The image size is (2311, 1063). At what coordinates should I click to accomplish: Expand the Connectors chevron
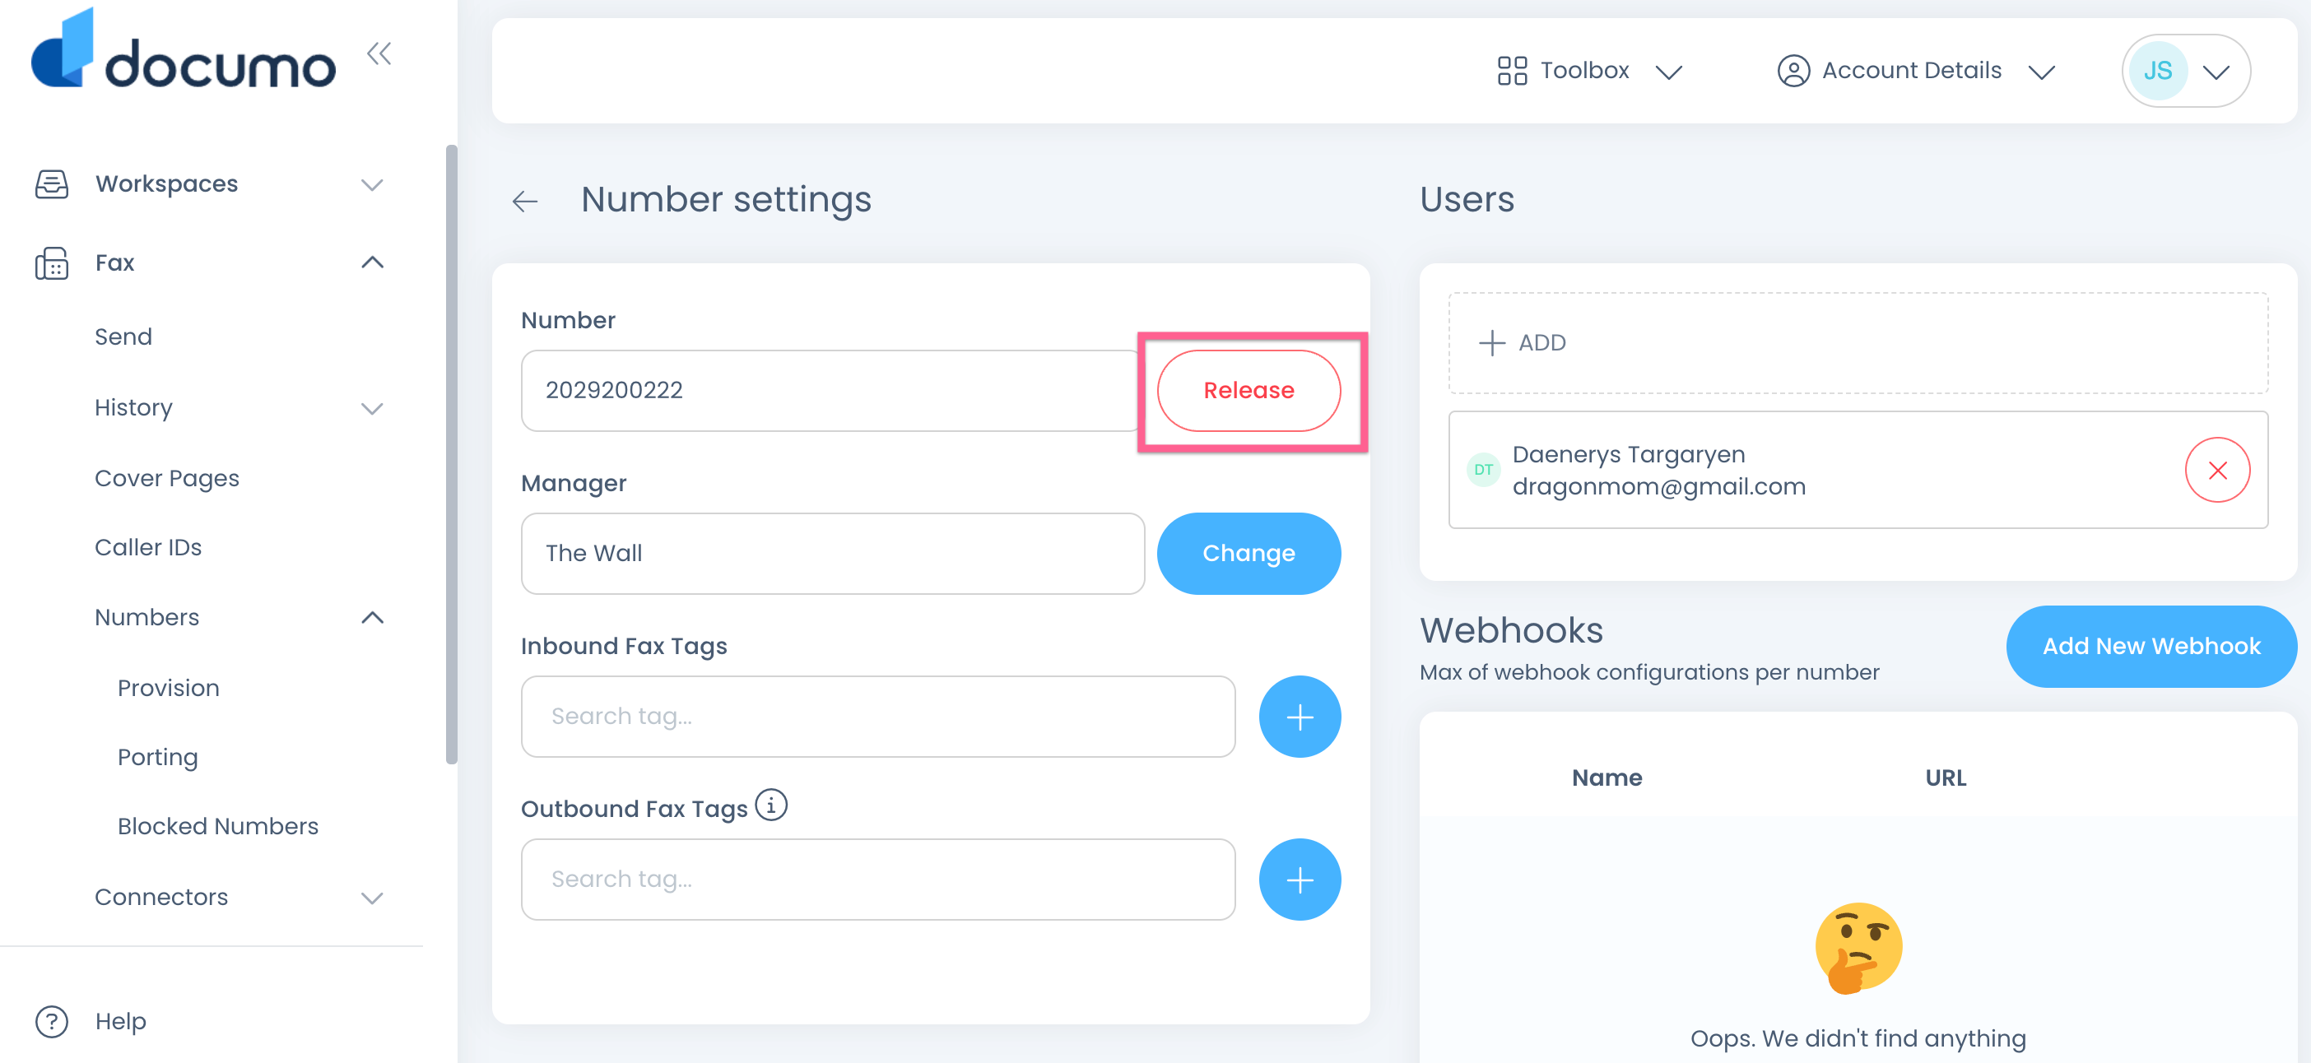point(371,898)
